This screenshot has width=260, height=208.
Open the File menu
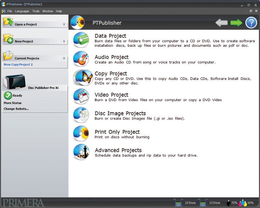pyautogui.click(x=10, y=11)
